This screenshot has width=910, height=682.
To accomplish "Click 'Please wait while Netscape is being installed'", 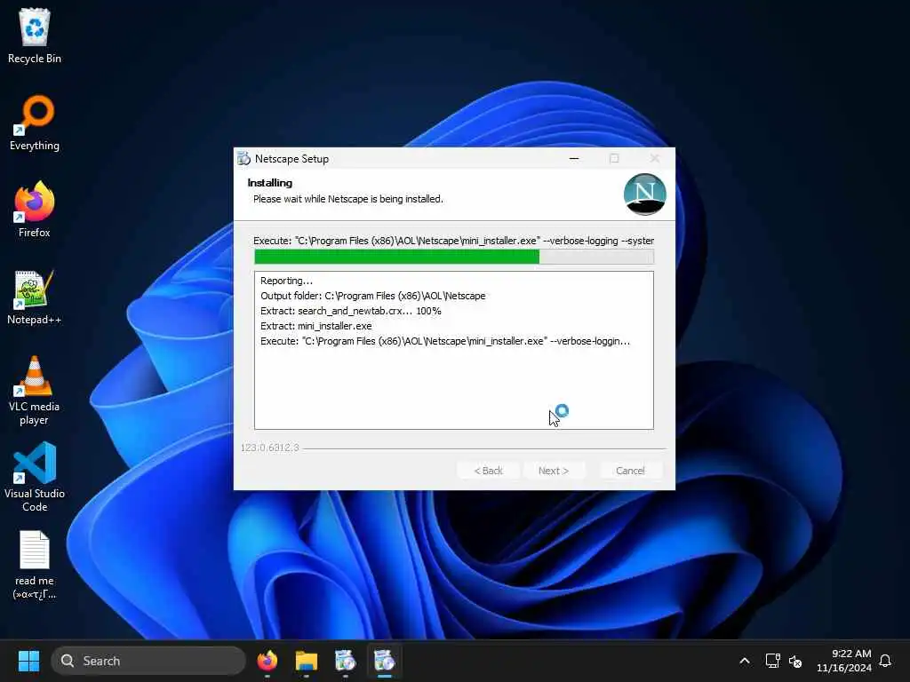I will (x=348, y=199).
